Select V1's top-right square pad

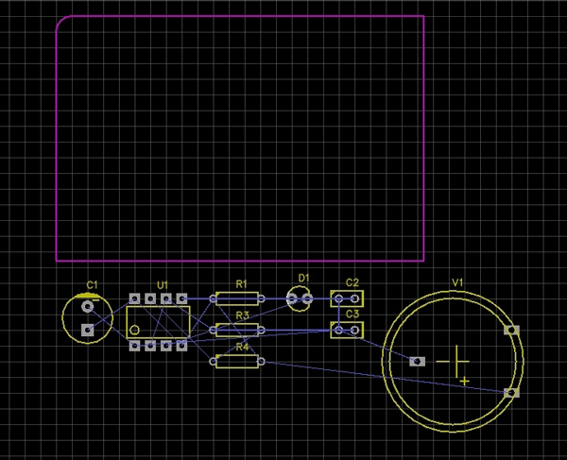pyautogui.click(x=512, y=330)
